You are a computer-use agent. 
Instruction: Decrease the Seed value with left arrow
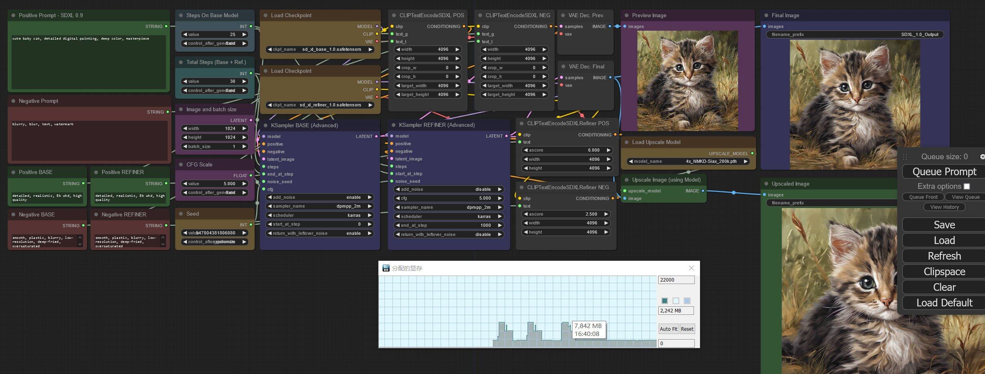coord(185,233)
